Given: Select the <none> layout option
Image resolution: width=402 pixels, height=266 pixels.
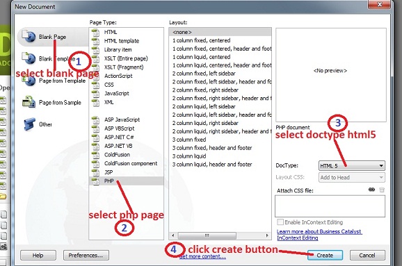Looking at the screenshot, I should click(x=220, y=32).
